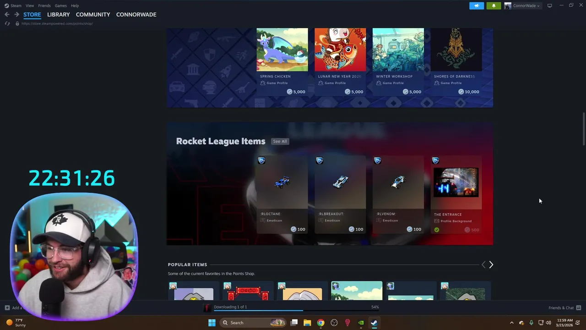The width and height of the screenshot is (586, 330).
Task: Click the Steam logo in menu bar
Action: click(x=6, y=5)
